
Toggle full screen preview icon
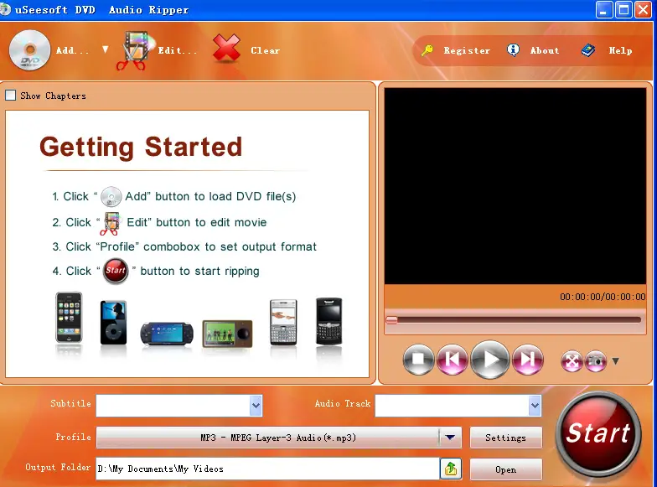pyautogui.click(x=572, y=360)
